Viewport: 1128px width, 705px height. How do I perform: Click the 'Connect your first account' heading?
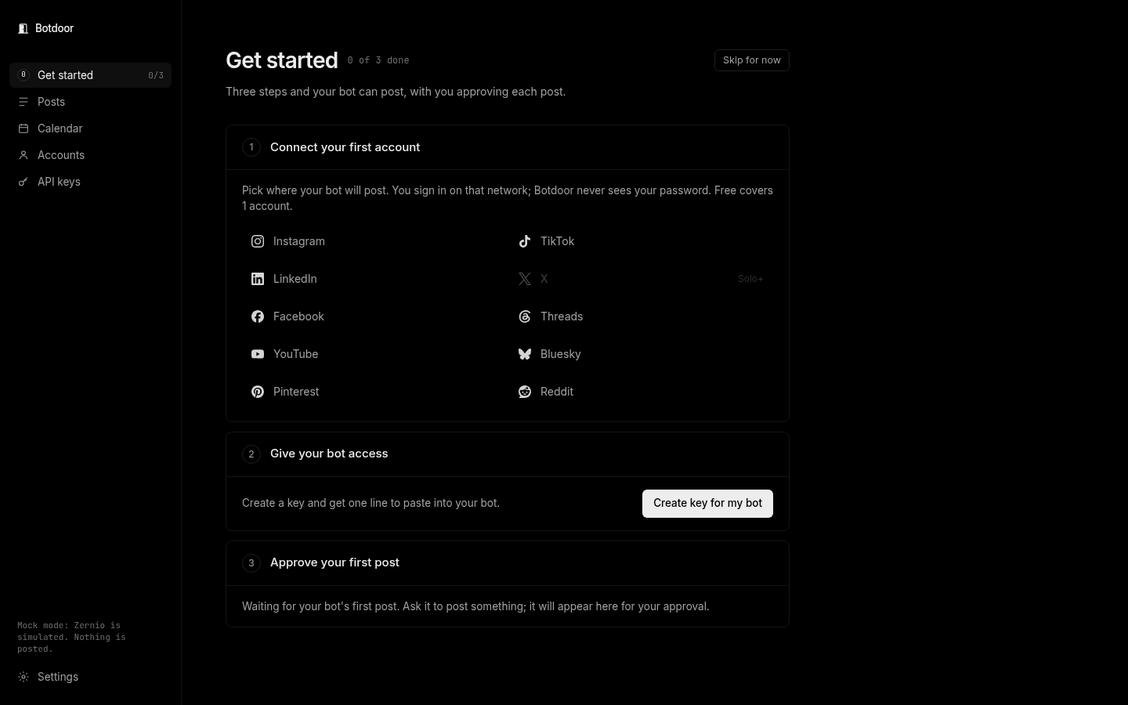(x=345, y=147)
